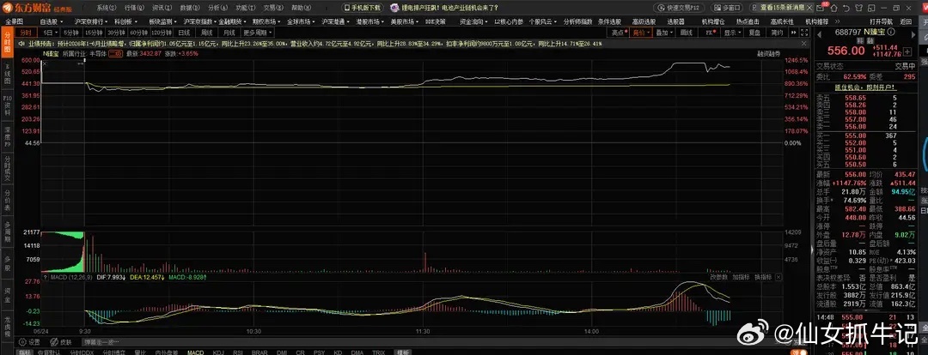Click the fast-forward arrows toolbar icon

(x=793, y=33)
